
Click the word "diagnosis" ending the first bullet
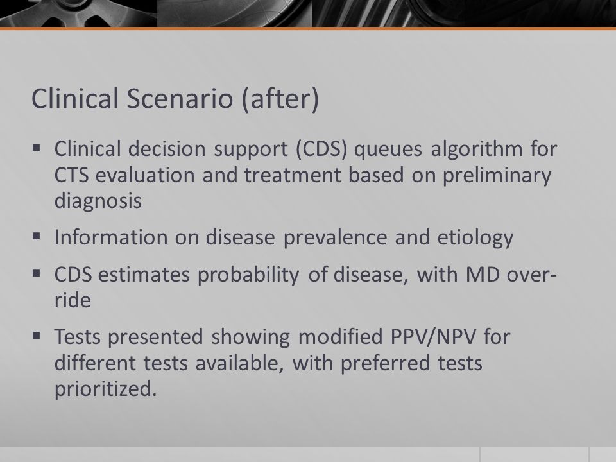point(98,201)
